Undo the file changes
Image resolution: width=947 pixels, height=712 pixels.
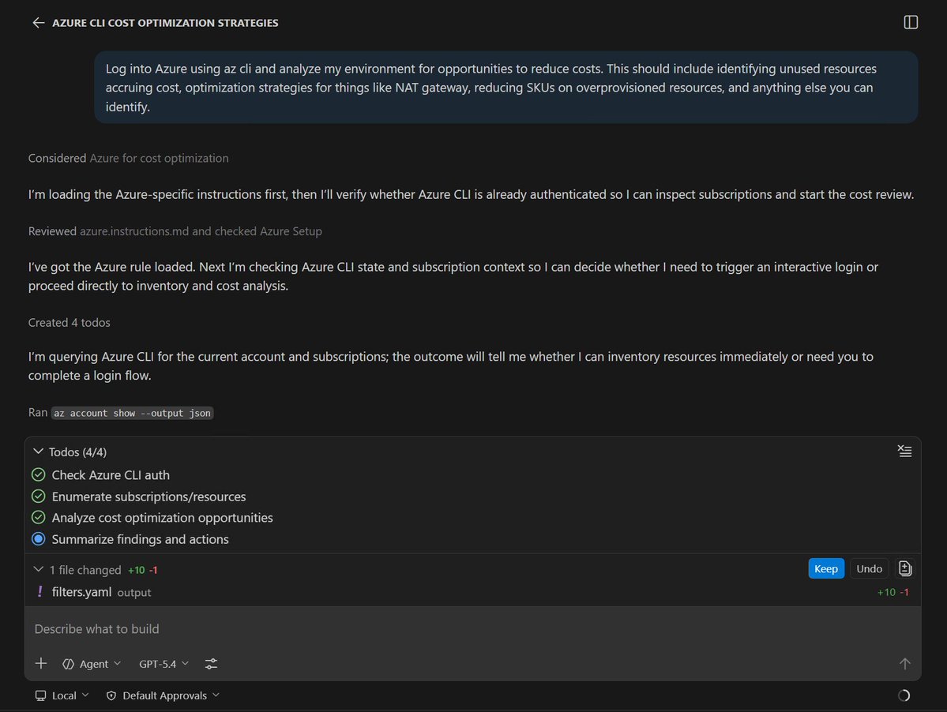point(869,568)
